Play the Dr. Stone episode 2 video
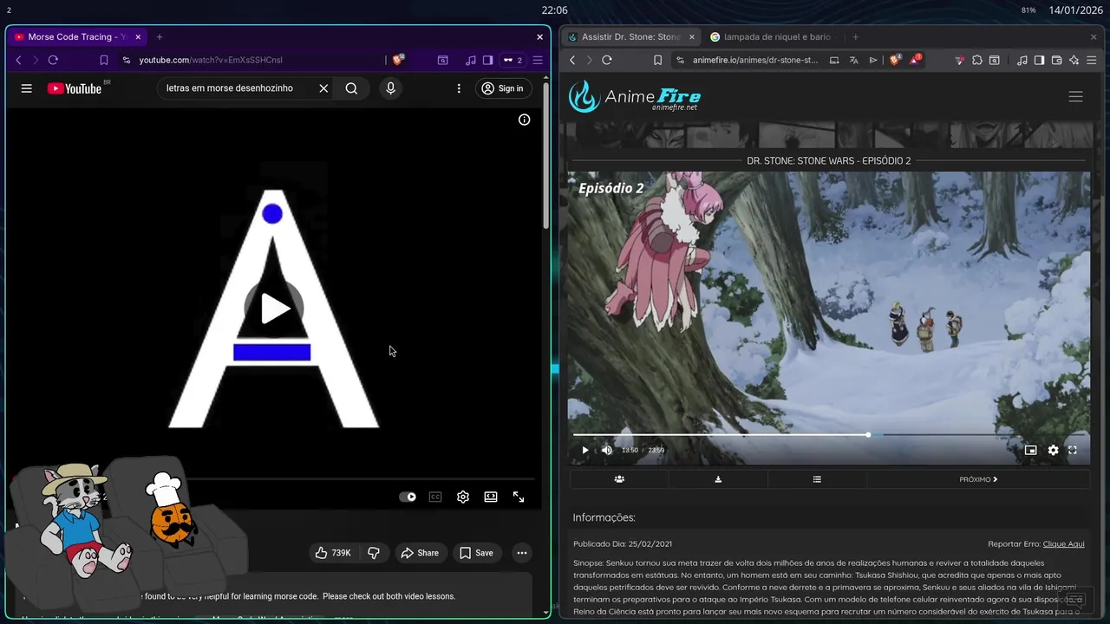 point(584,450)
